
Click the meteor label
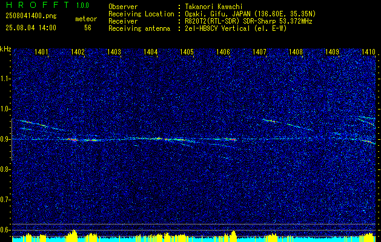click(86, 19)
